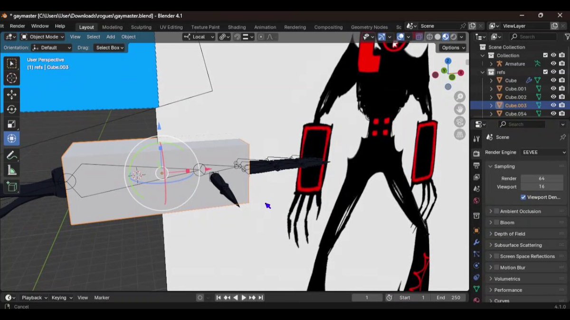Toggle viewport gizmos display
The image size is (570, 320).
[381, 37]
